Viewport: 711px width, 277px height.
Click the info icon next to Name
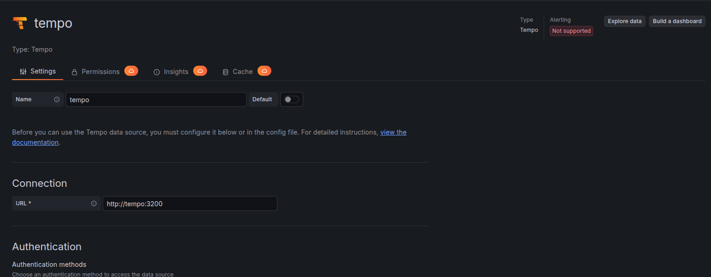click(x=57, y=99)
